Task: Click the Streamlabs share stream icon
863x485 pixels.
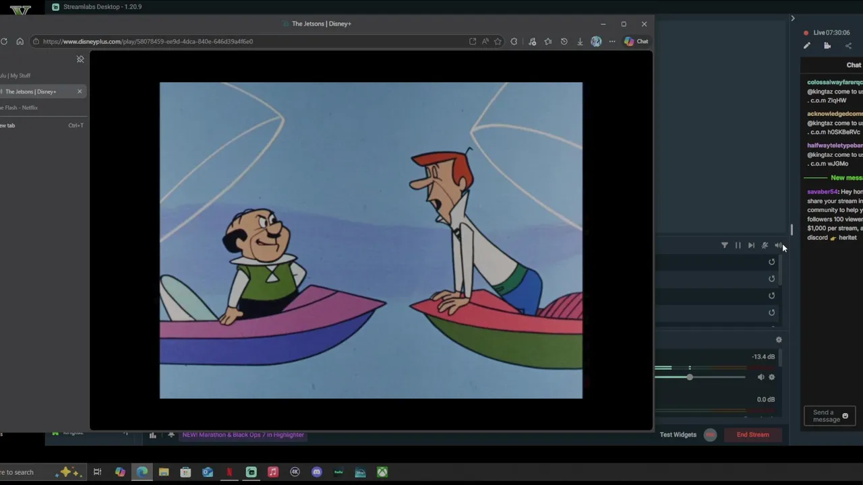Action: pyautogui.click(x=848, y=46)
